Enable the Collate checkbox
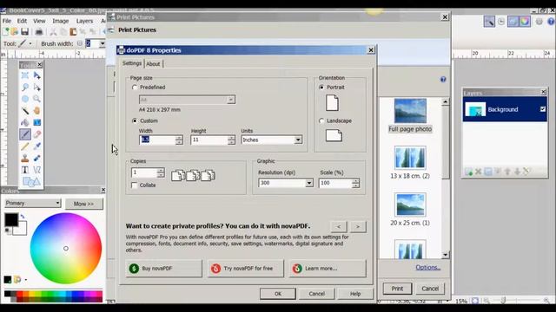 134,185
